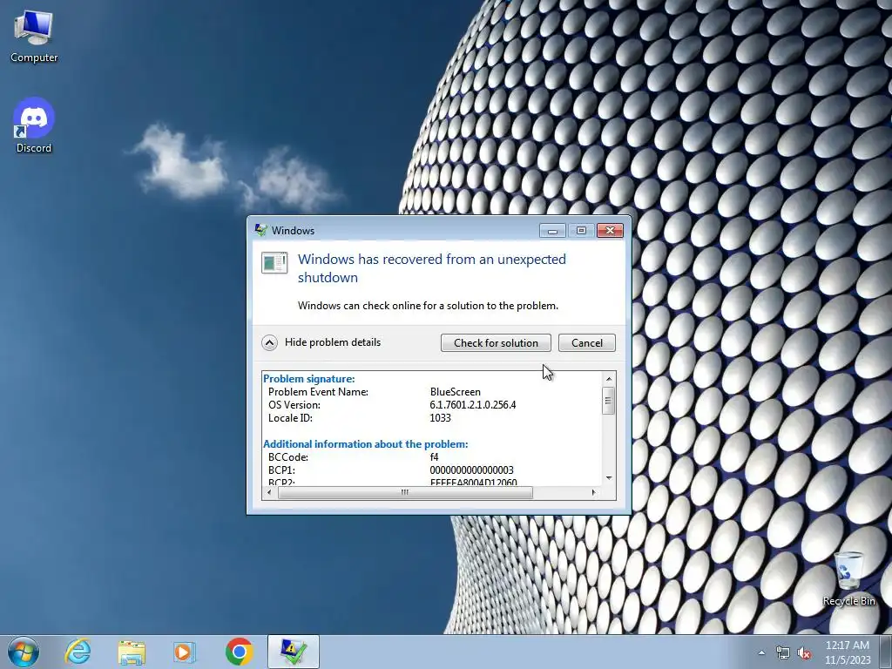Click the details scroll up arrow
The height and width of the screenshot is (669, 892).
pos(609,379)
